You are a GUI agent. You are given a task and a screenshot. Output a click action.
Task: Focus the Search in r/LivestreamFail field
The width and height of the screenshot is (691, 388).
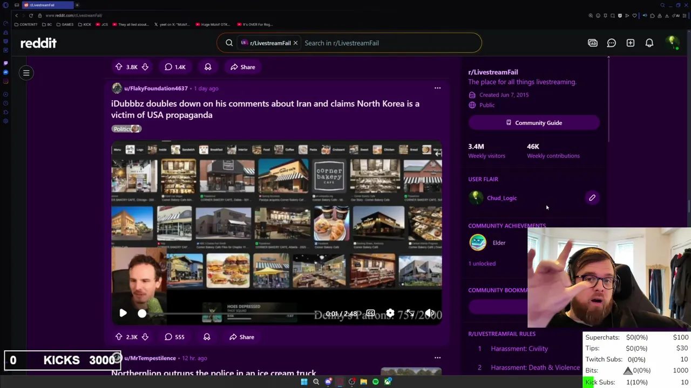389,43
